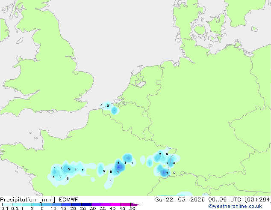This screenshot has height=210, width=271.
Task: Pick the legend swatch between 15 and 20
Action: click(x=67, y=204)
